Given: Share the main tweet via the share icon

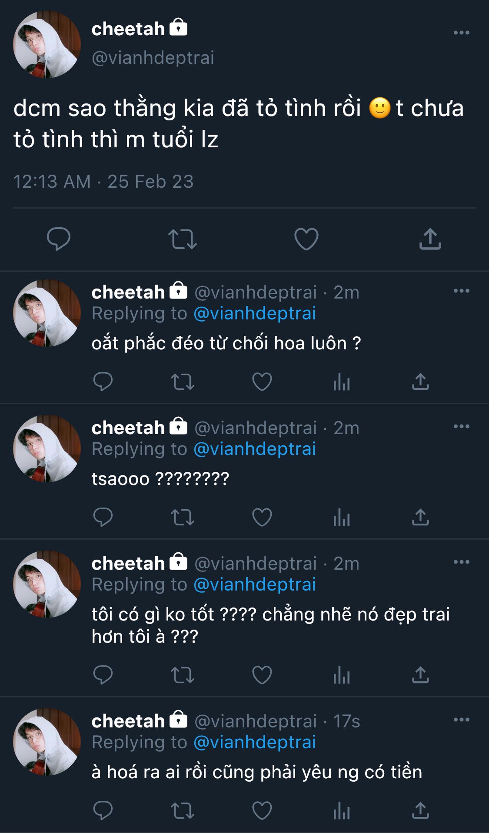Looking at the screenshot, I should pos(430,239).
